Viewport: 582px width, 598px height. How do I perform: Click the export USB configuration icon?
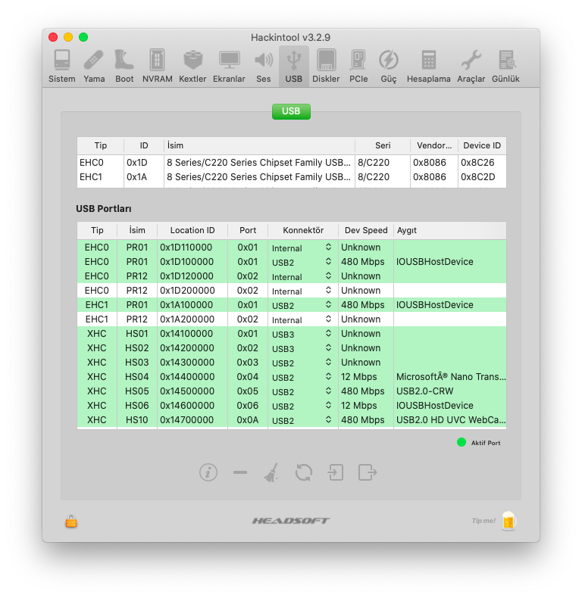(x=368, y=472)
